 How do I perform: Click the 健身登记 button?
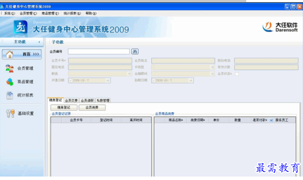coord(64,107)
